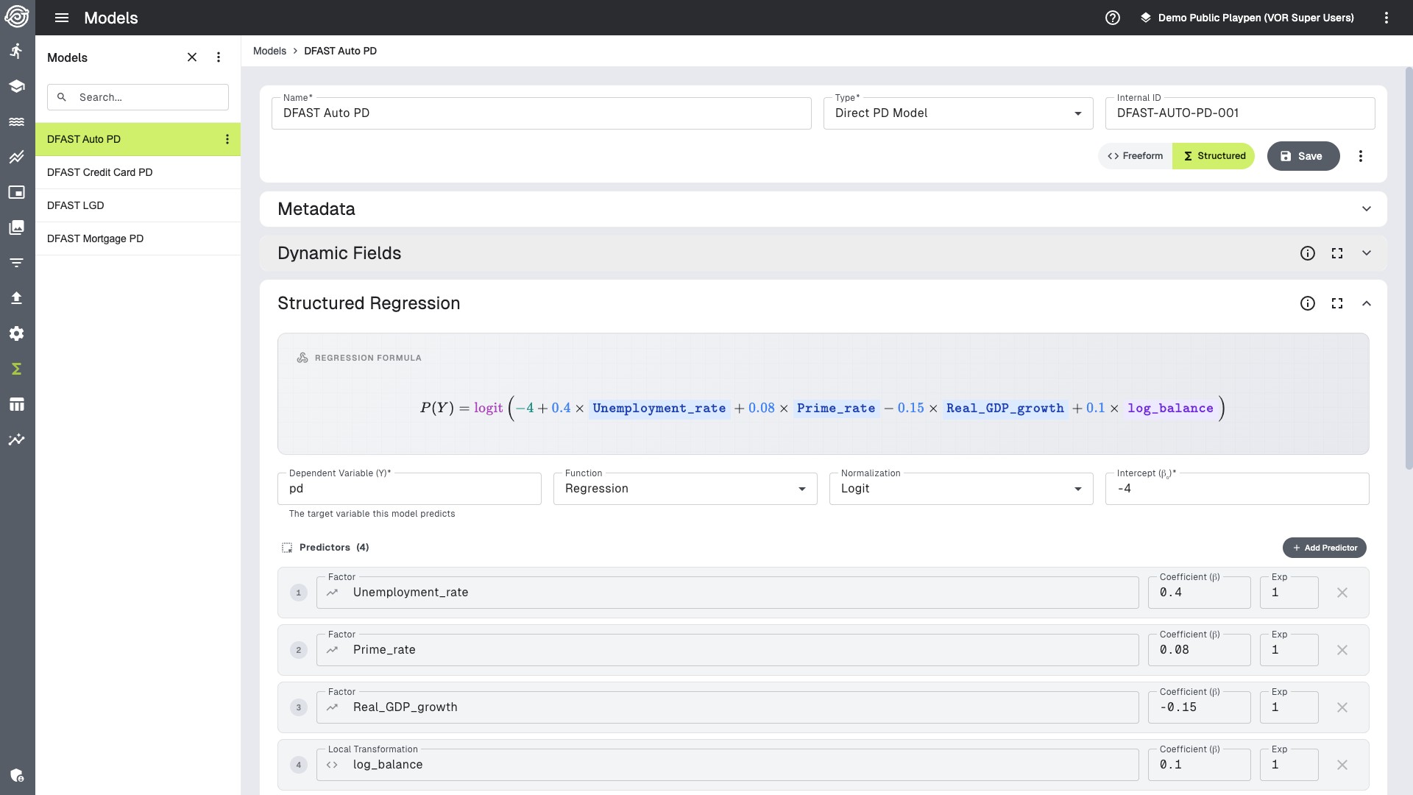Click the graduation cap sidebar icon

pos(16,86)
